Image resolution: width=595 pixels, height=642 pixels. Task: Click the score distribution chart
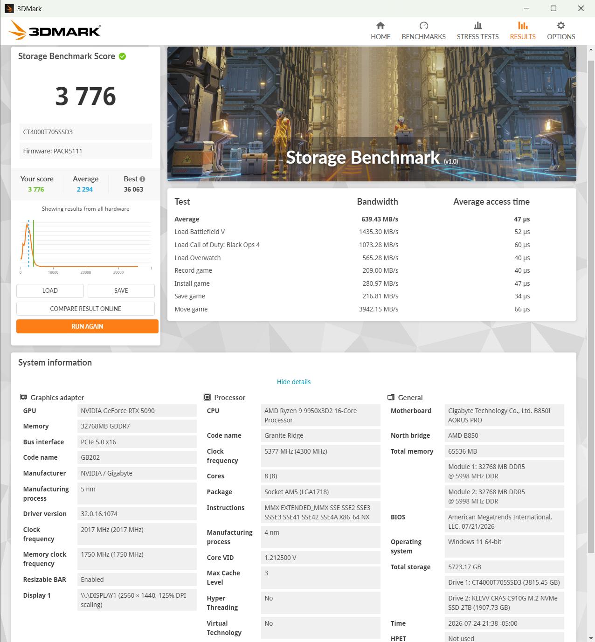coord(85,246)
